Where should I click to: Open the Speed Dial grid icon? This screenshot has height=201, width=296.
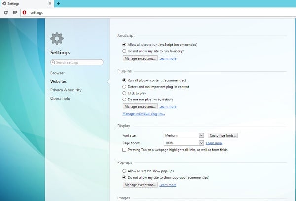coord(15,13)
